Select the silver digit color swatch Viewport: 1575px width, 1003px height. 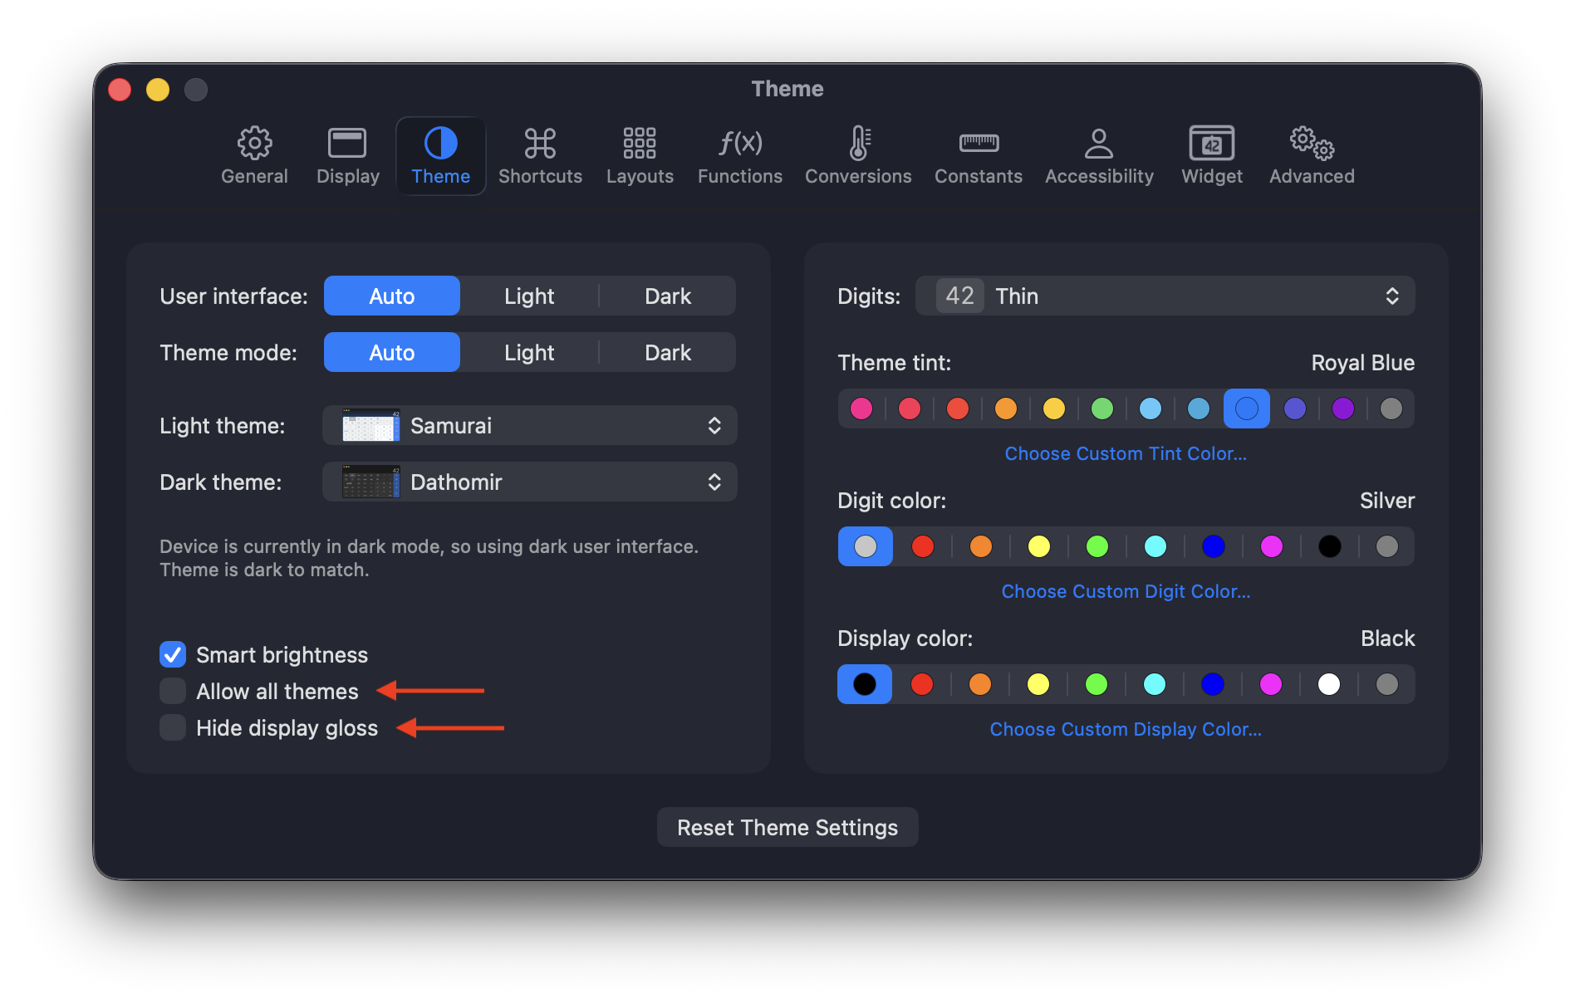click(866, 546)
